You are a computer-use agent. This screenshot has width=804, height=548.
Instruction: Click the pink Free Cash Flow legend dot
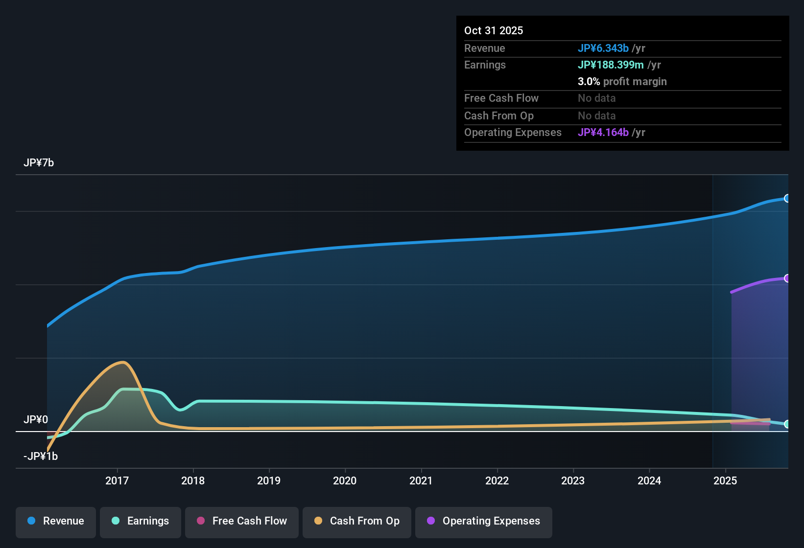[x=200, y=521]
